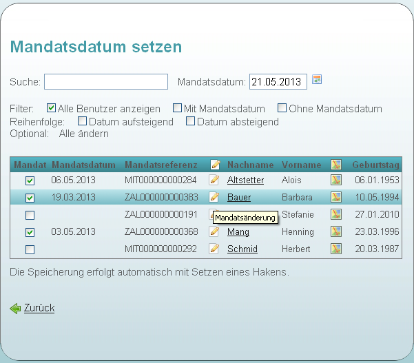Enable the 'Ohne Mandatsdatum' filter
Viewport: 414px width, 363px height.
pos(282,108)
